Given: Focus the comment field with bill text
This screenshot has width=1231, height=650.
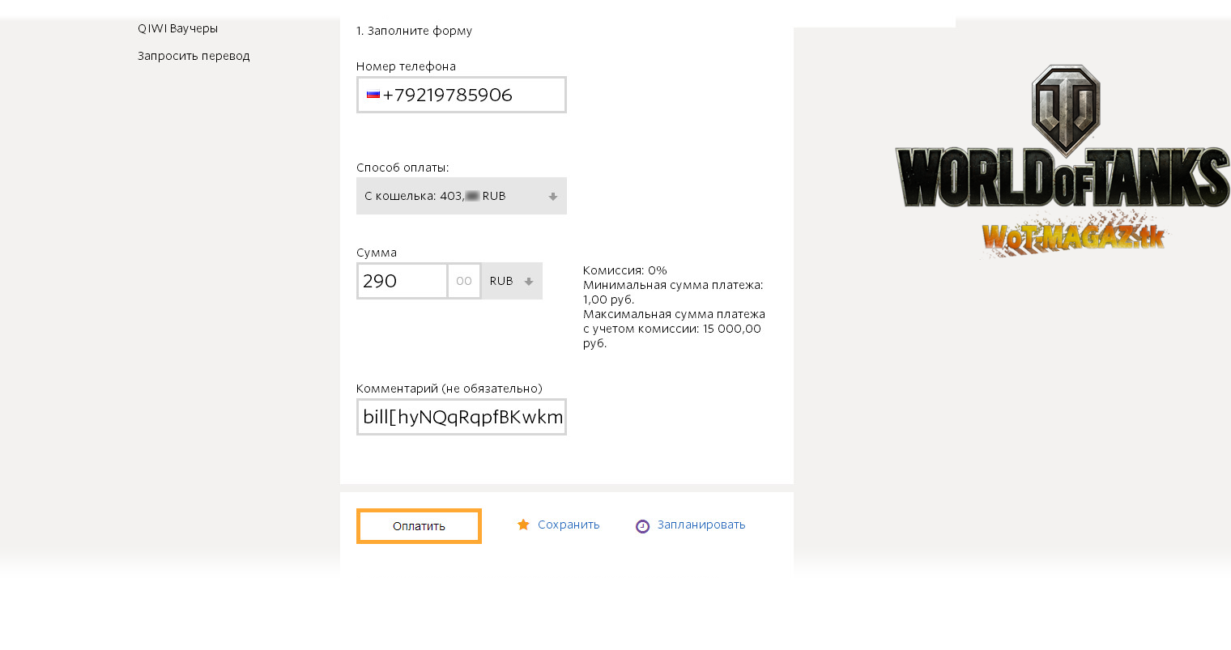Looking at the screenshot, I should pyautogui.click(x=462, y=417).
